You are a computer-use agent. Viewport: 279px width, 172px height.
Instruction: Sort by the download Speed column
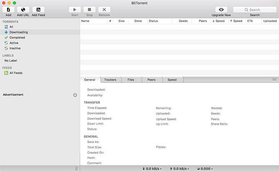pos(219,21)
